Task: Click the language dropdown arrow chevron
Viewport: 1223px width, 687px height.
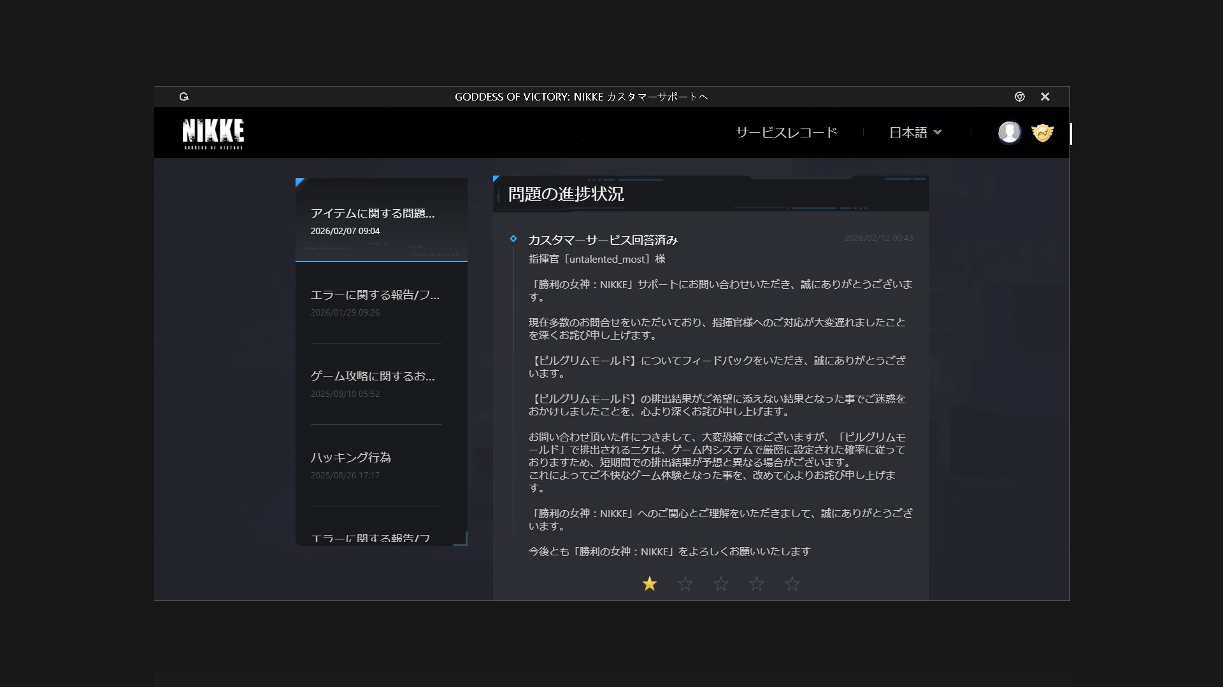Action: (937, 132)
